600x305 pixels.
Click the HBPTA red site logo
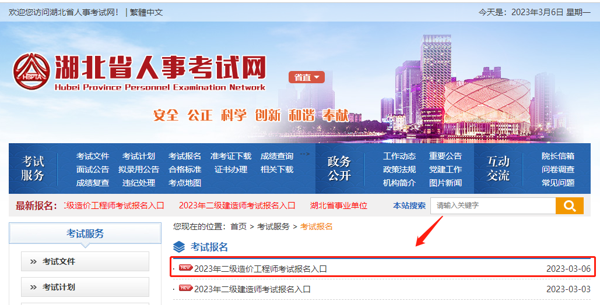31,72
